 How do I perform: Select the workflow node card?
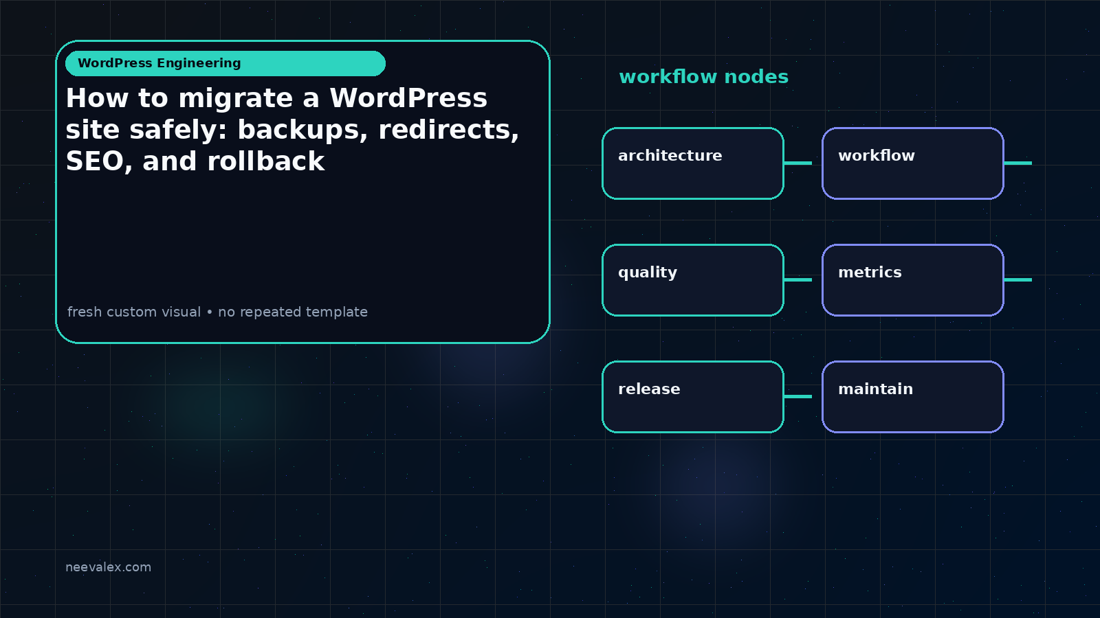(x=913, y=163)
